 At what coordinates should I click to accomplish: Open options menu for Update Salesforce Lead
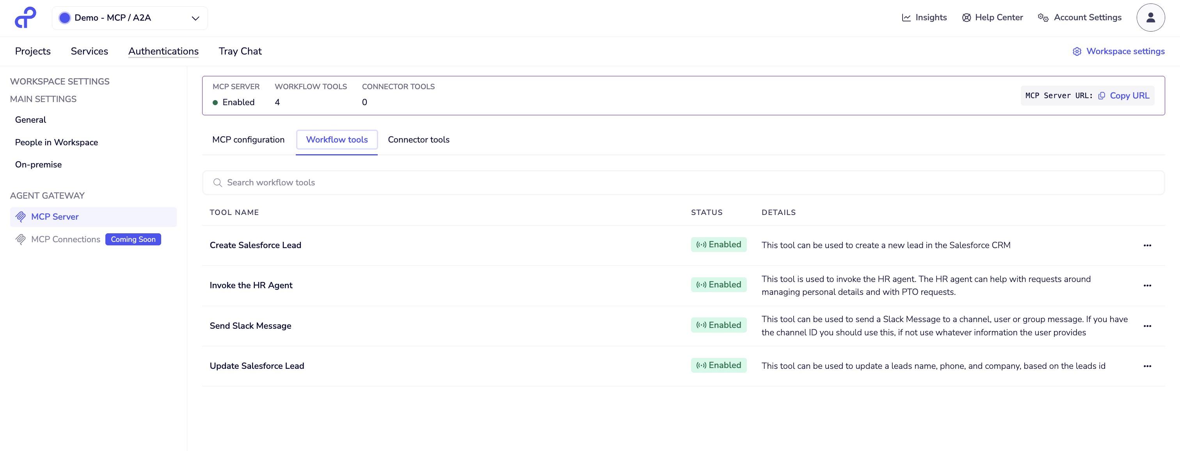coord(1148,366)
